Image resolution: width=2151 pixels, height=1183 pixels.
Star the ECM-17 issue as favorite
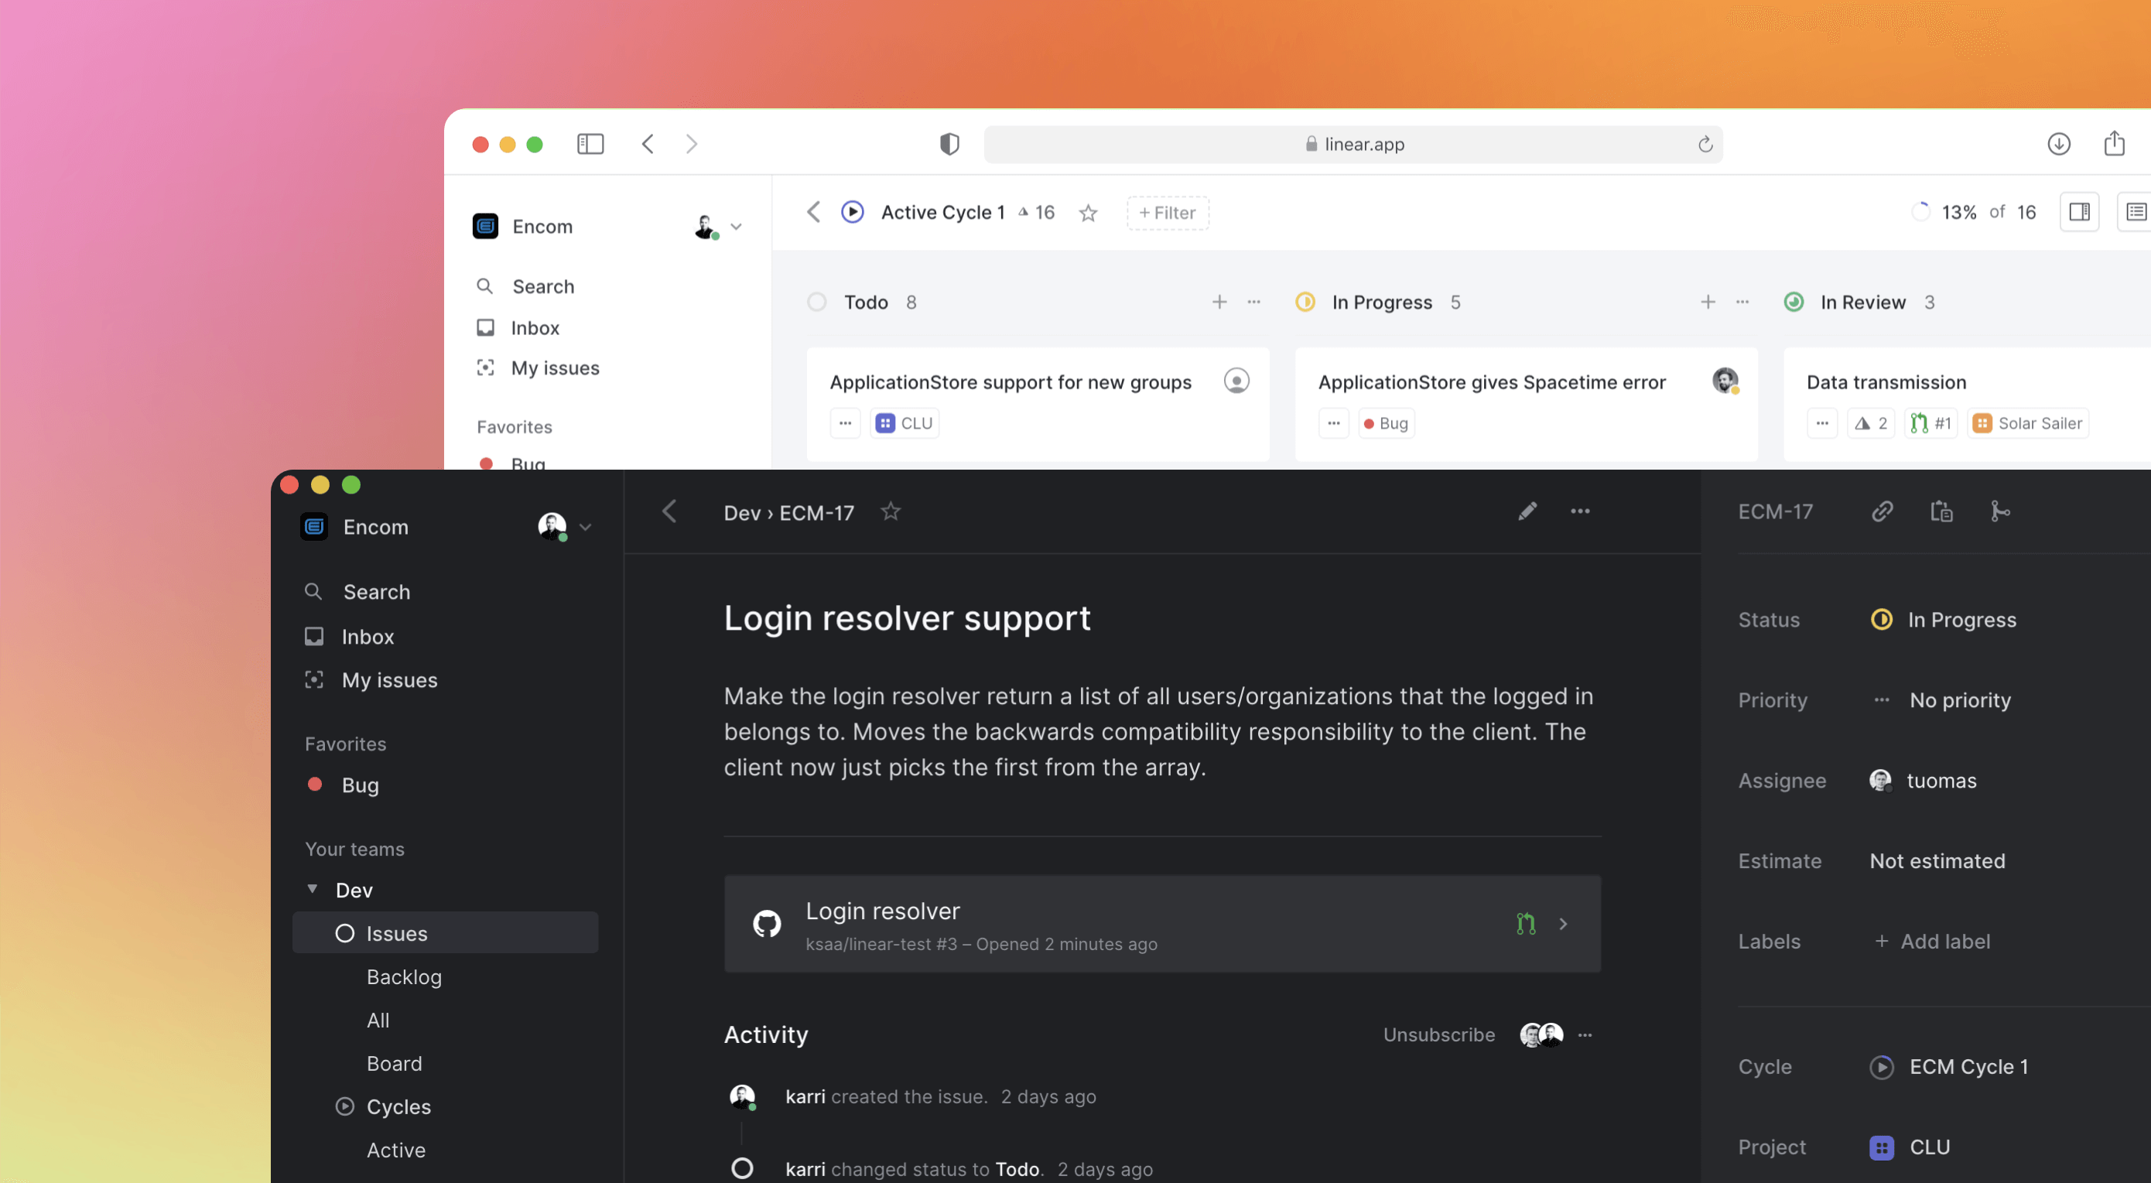pos(890,511)
